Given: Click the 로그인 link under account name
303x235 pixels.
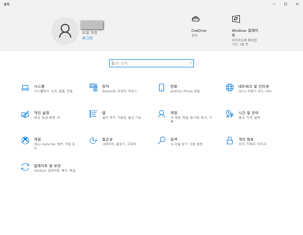Looking at the screenshot, I should [87, 38].
